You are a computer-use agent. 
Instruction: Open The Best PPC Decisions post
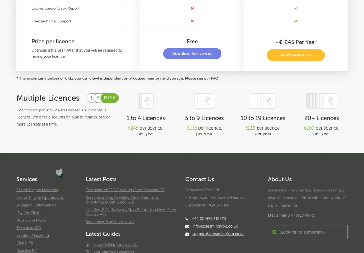pos(131,212)
